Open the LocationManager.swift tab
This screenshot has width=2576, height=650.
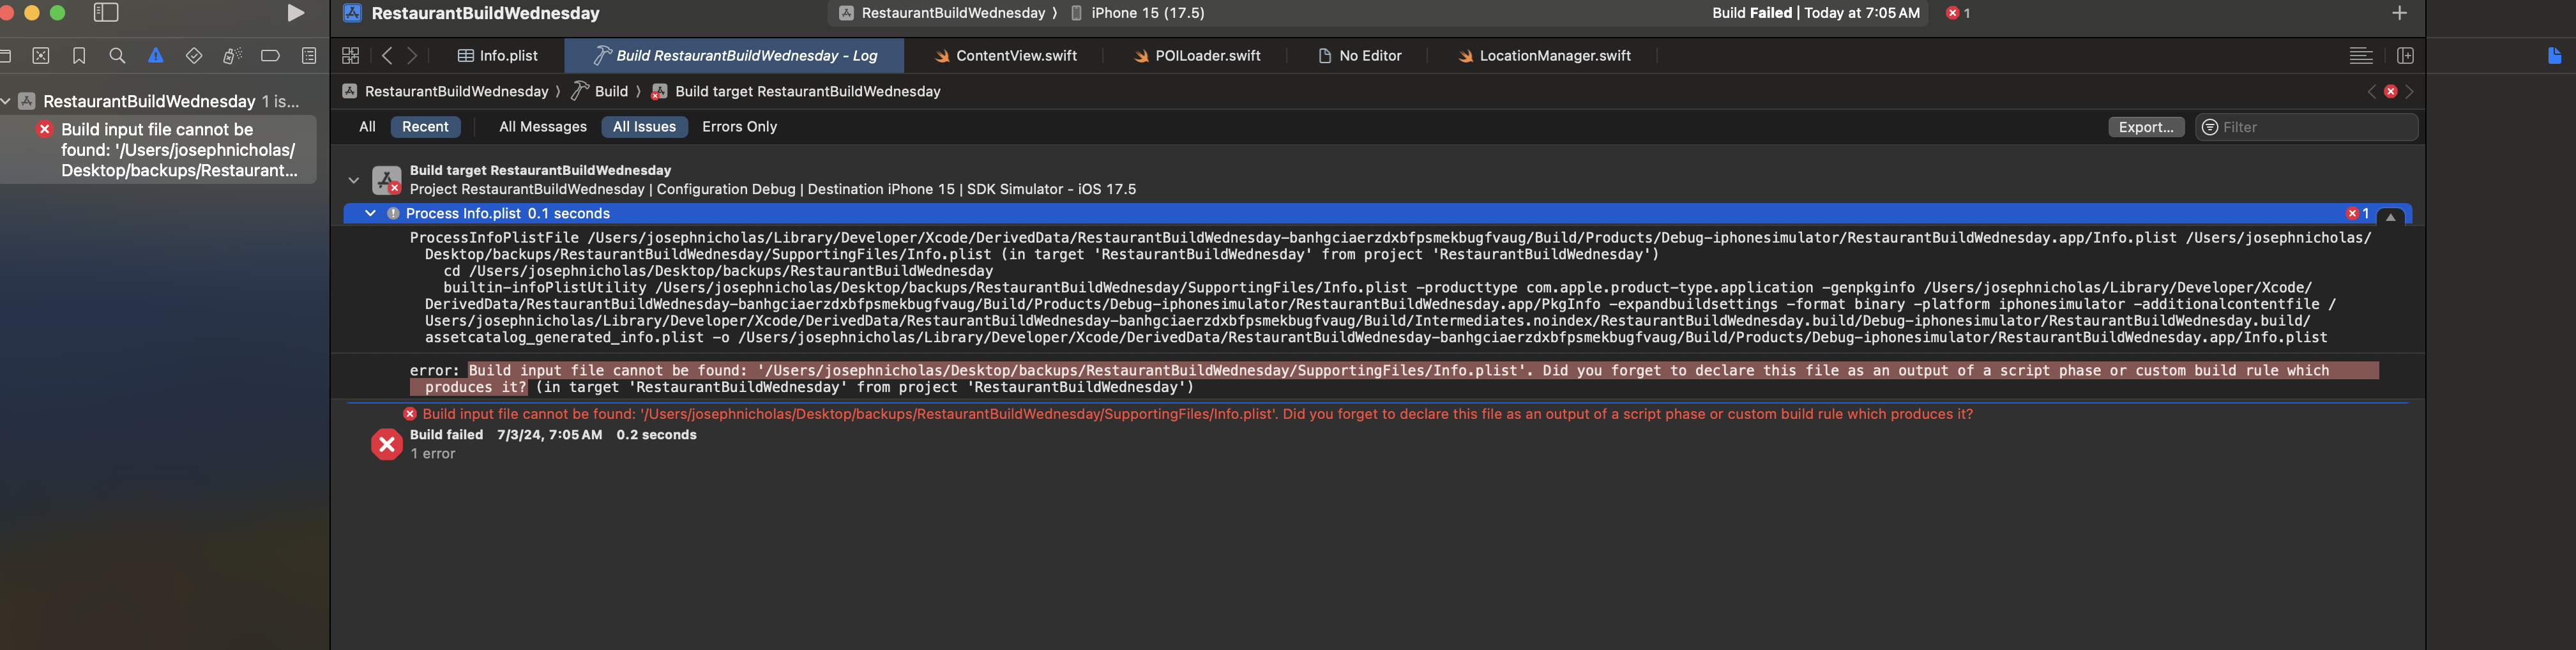[1544, 56]
